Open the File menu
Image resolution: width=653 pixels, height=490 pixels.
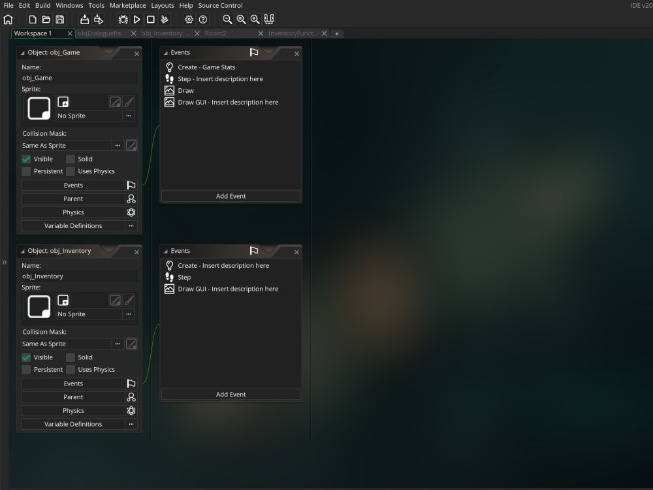pos(8,5)
